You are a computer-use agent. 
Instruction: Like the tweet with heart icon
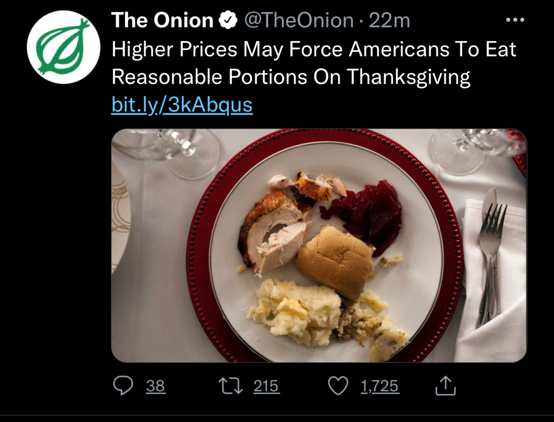(338, 386)
